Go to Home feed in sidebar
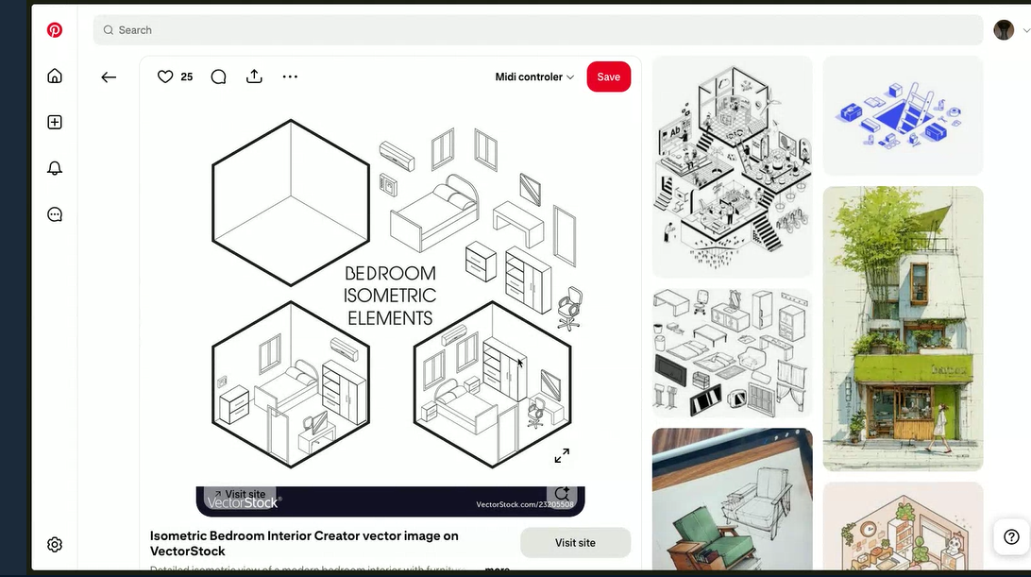 click(55, 76)
